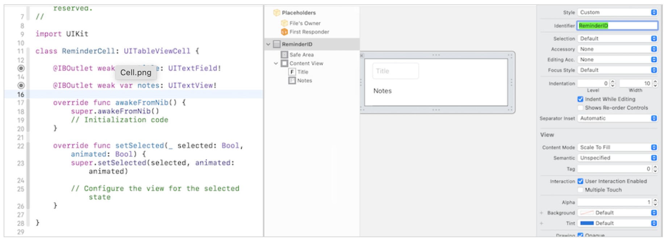The width and height of the screenshot is (668, 243).
Task: Click the ReminderID table cell icon
Action: tap(277, 44)
